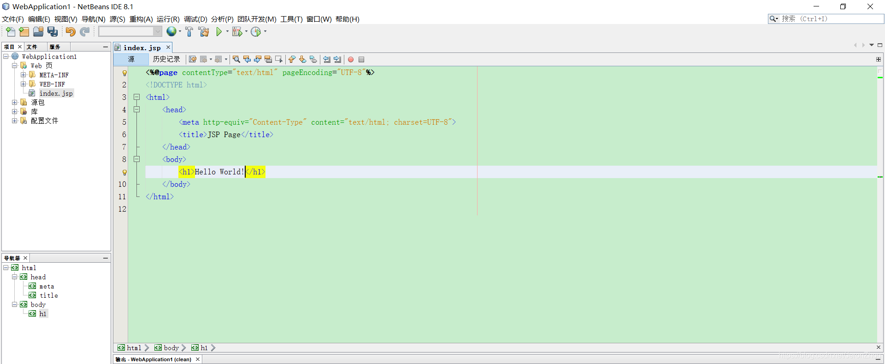Click the Debug Project icon
This screenshot has width=885, height=364.
click(237, 32)
